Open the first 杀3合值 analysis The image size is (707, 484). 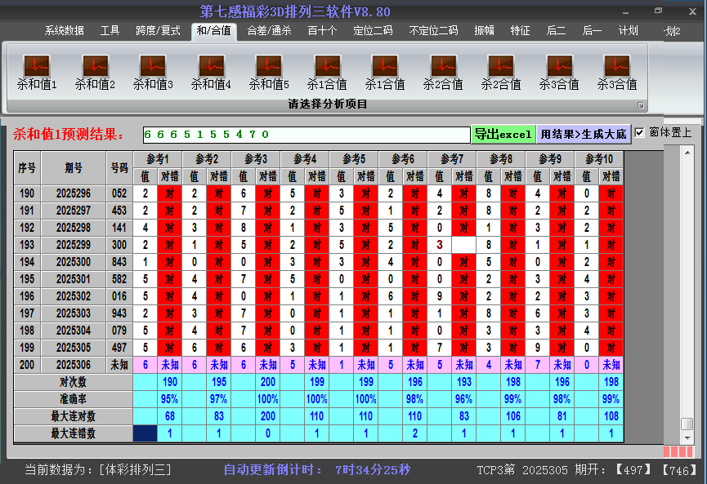(559, 69)
